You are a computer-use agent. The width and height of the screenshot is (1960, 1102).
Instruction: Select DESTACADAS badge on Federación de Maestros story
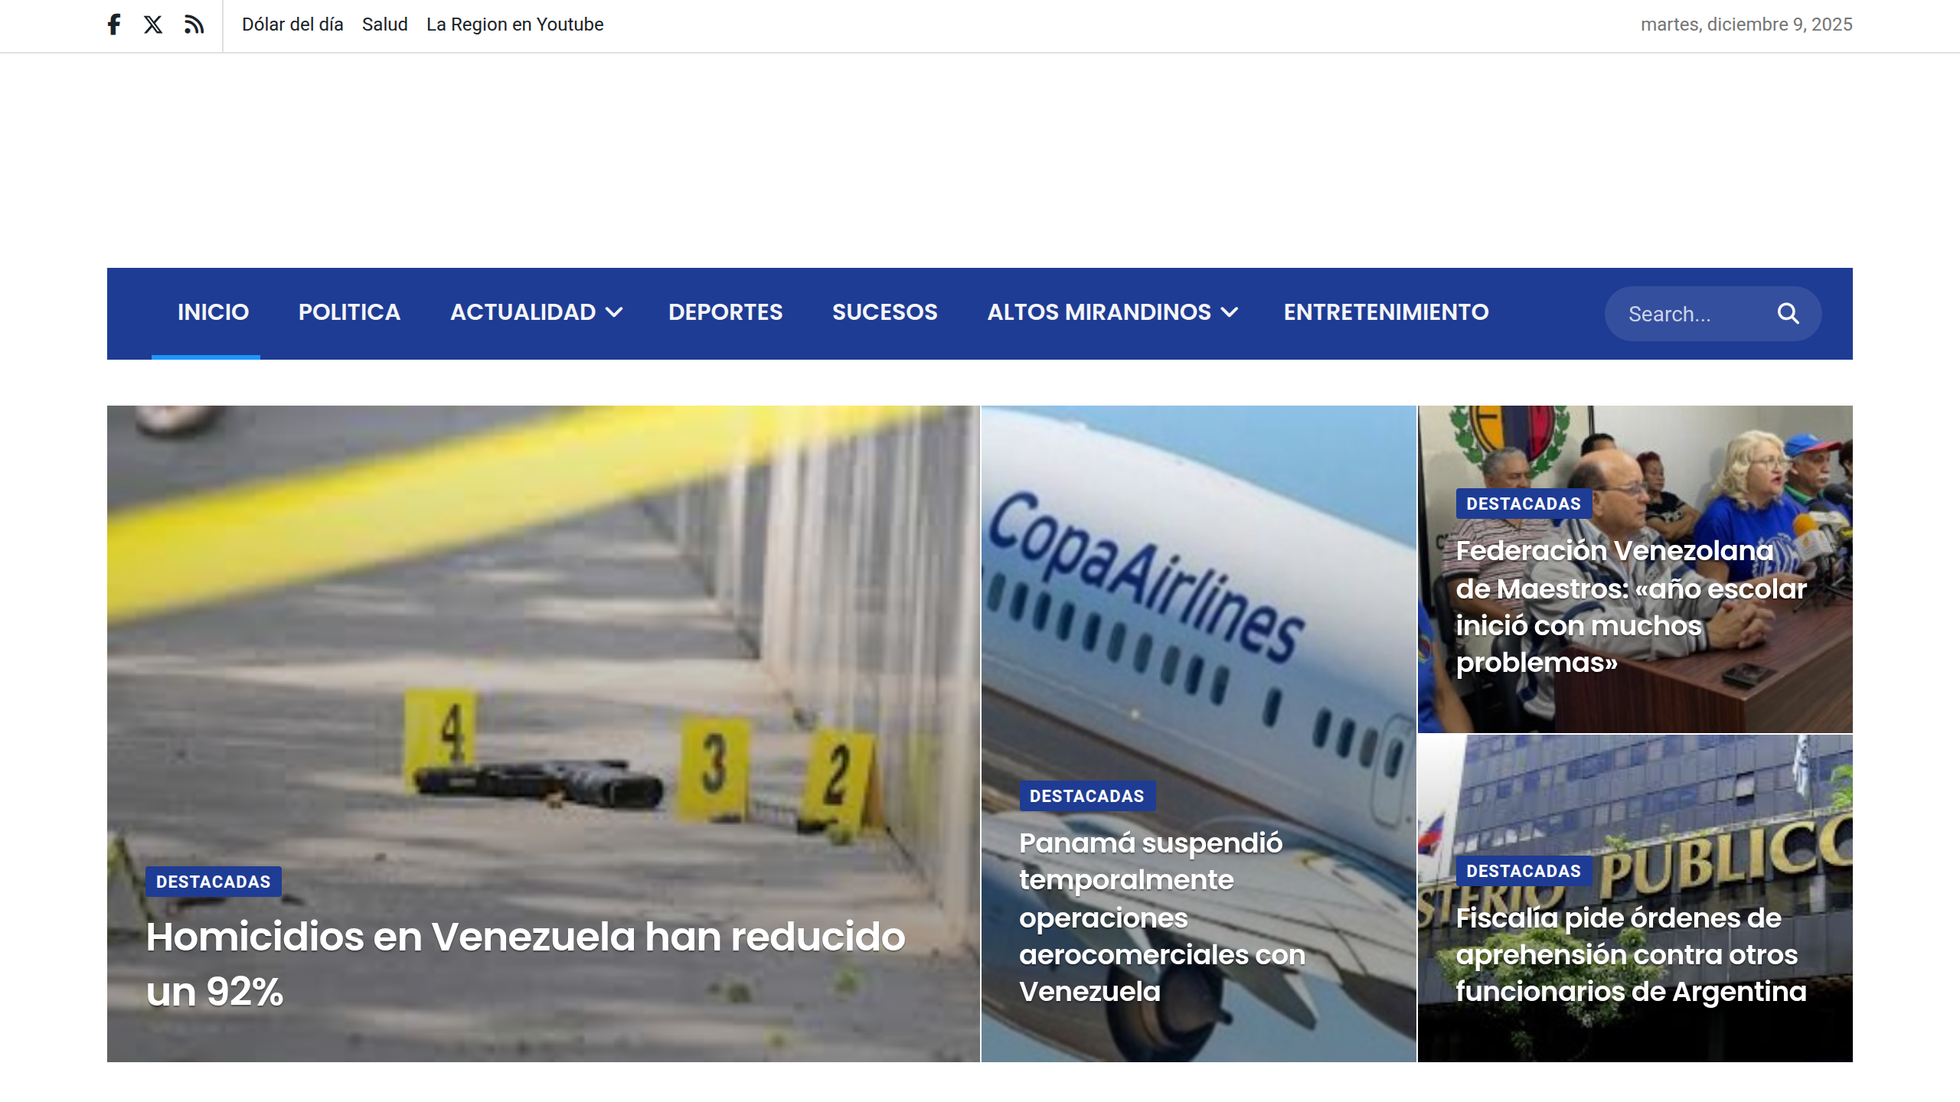point(1523,502)
